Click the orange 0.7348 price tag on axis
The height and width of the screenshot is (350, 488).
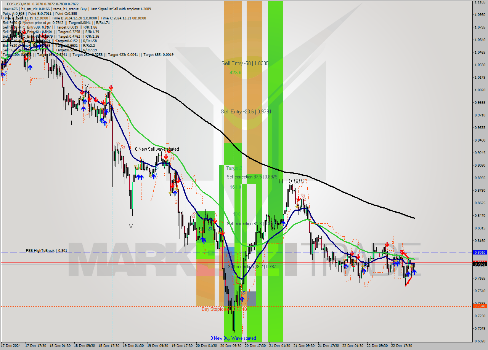[480, 306]
